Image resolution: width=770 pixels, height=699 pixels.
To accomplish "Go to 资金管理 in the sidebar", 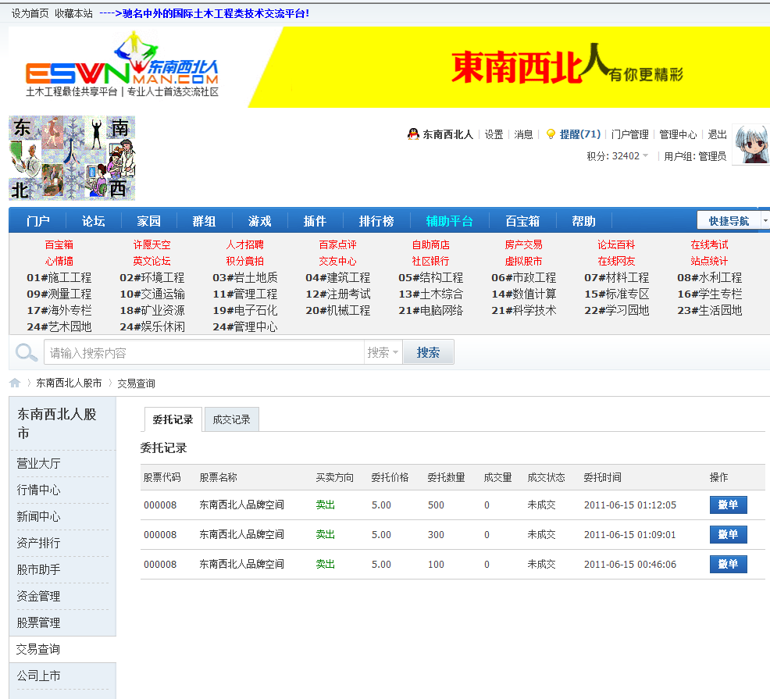I will tap(39, 596).
